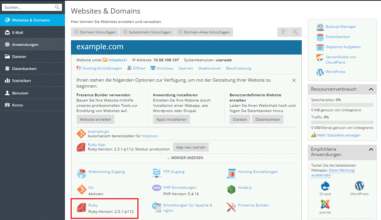Click the PHP-Einstellungen php icon
Screen dimensions: 381x220
tap(157, 188)
